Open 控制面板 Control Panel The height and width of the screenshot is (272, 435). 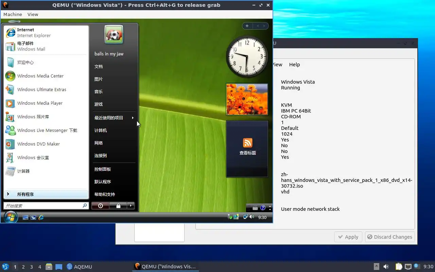coord(114,169)
